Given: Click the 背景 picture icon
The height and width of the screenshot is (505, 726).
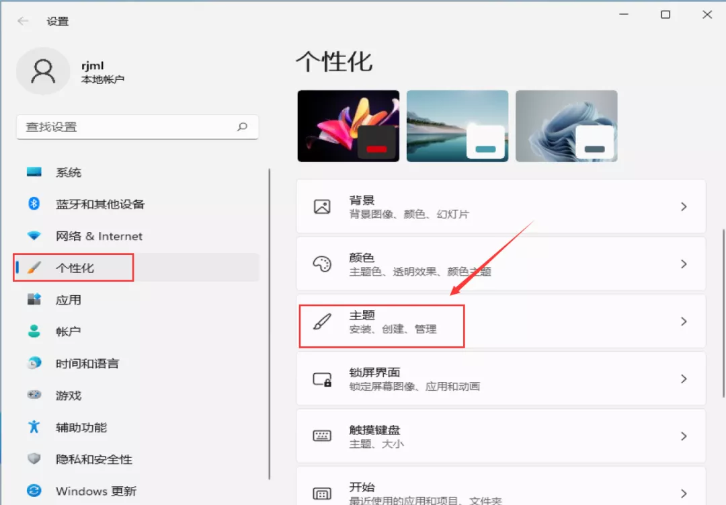Looking at the screenshot, I should point(322,206).
